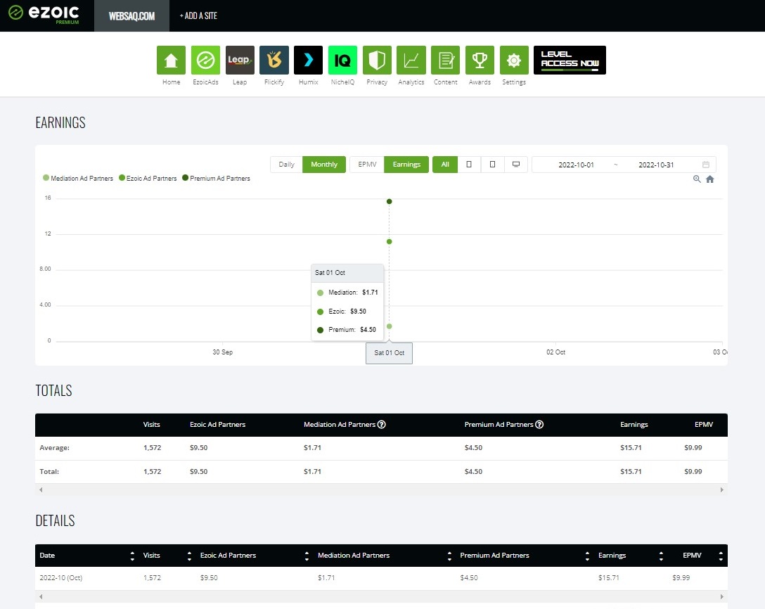Screen dimensions: 765x609
Task: Filter earnings by mobile phone device
Action: click(469, 165)
